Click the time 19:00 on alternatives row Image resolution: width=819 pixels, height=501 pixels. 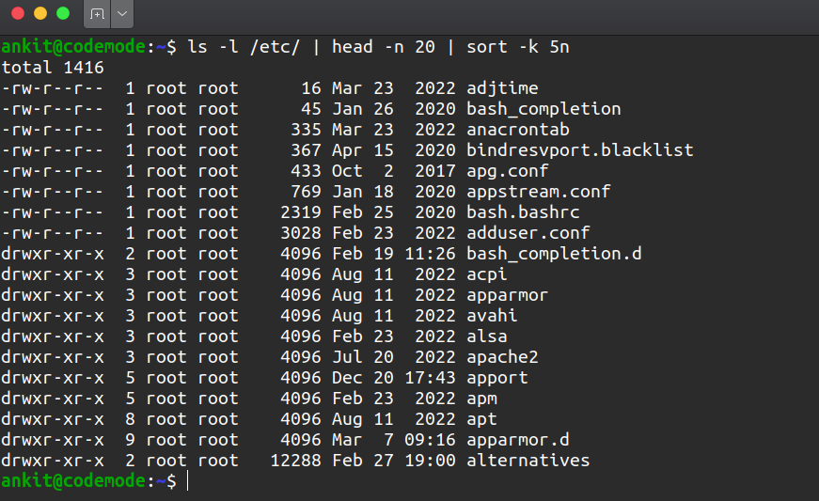click(431, 461)
